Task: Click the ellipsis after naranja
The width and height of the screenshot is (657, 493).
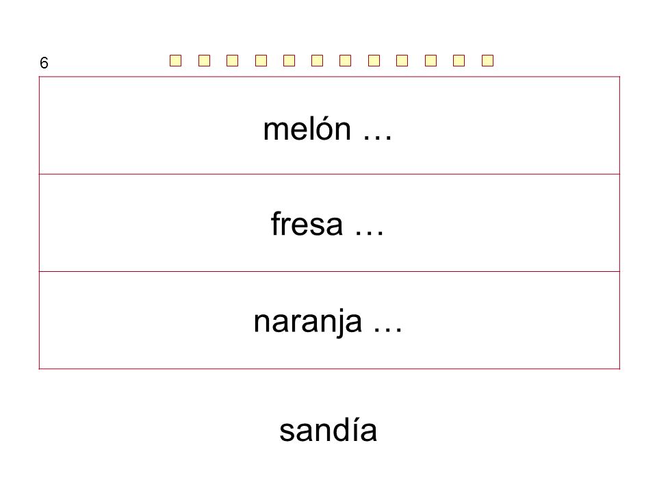Action: [388, 329]
